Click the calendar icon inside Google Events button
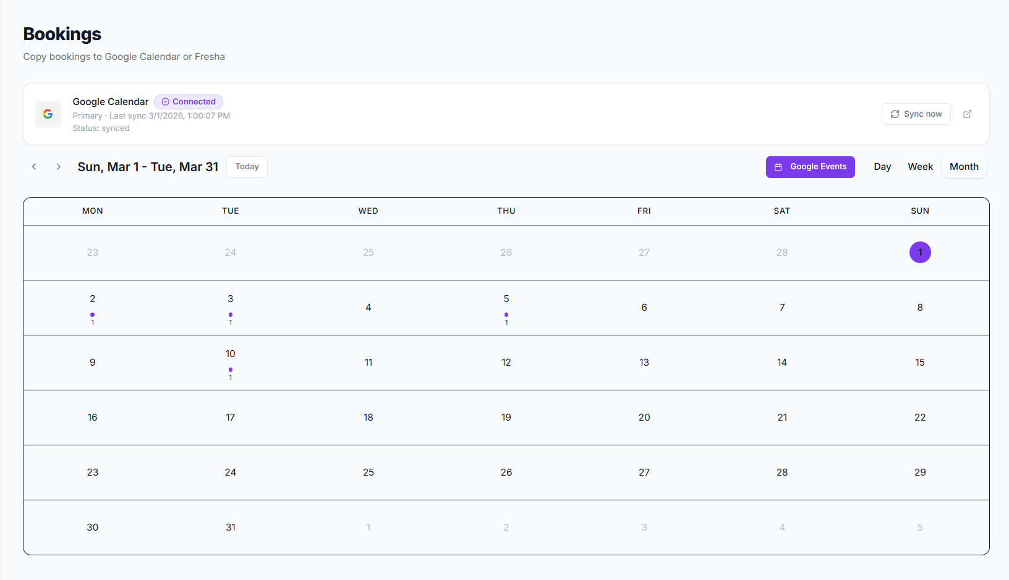Image resolution: width=1009 pixels, height=580 pixels. [x=778, y=167]
